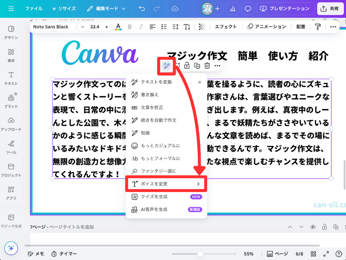Increase font size with plus button

pyautogui.click(x=106, y=27)
